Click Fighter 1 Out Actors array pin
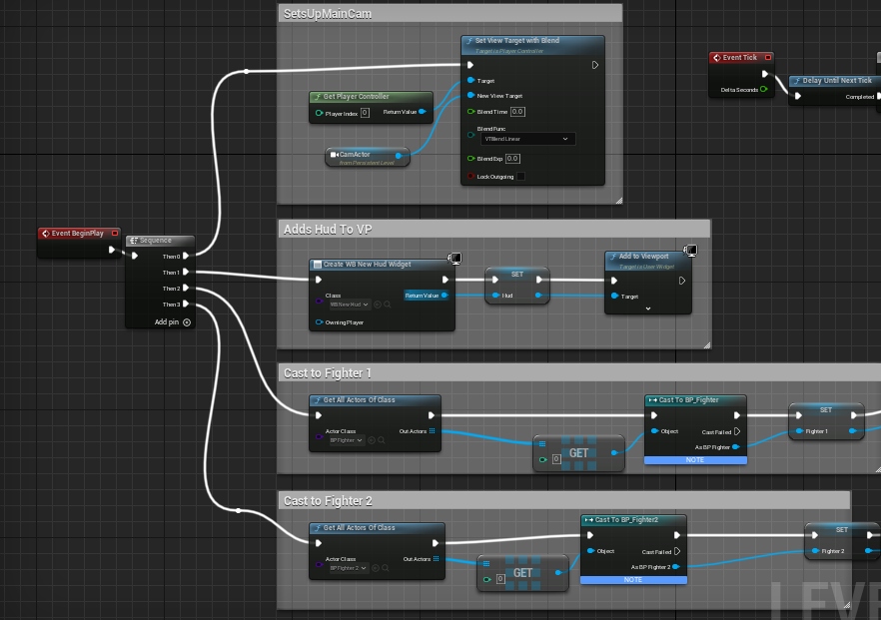Viewport: 881px width, 620px height. pyautogui.click(x=433, y=431)
